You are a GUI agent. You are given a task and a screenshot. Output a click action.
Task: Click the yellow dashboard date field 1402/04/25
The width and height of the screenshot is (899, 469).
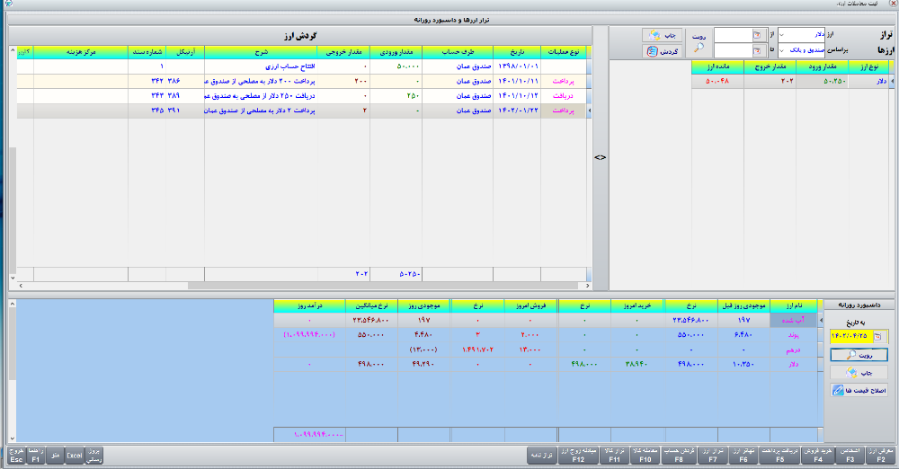pos(851,336)
